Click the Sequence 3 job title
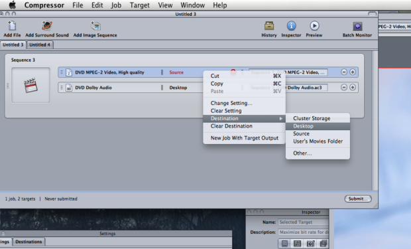This screenshot has width=411, height=249. tap(23, 60)
